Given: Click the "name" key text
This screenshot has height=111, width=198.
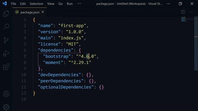Looking at the screenshot, I should coord(45,26).
